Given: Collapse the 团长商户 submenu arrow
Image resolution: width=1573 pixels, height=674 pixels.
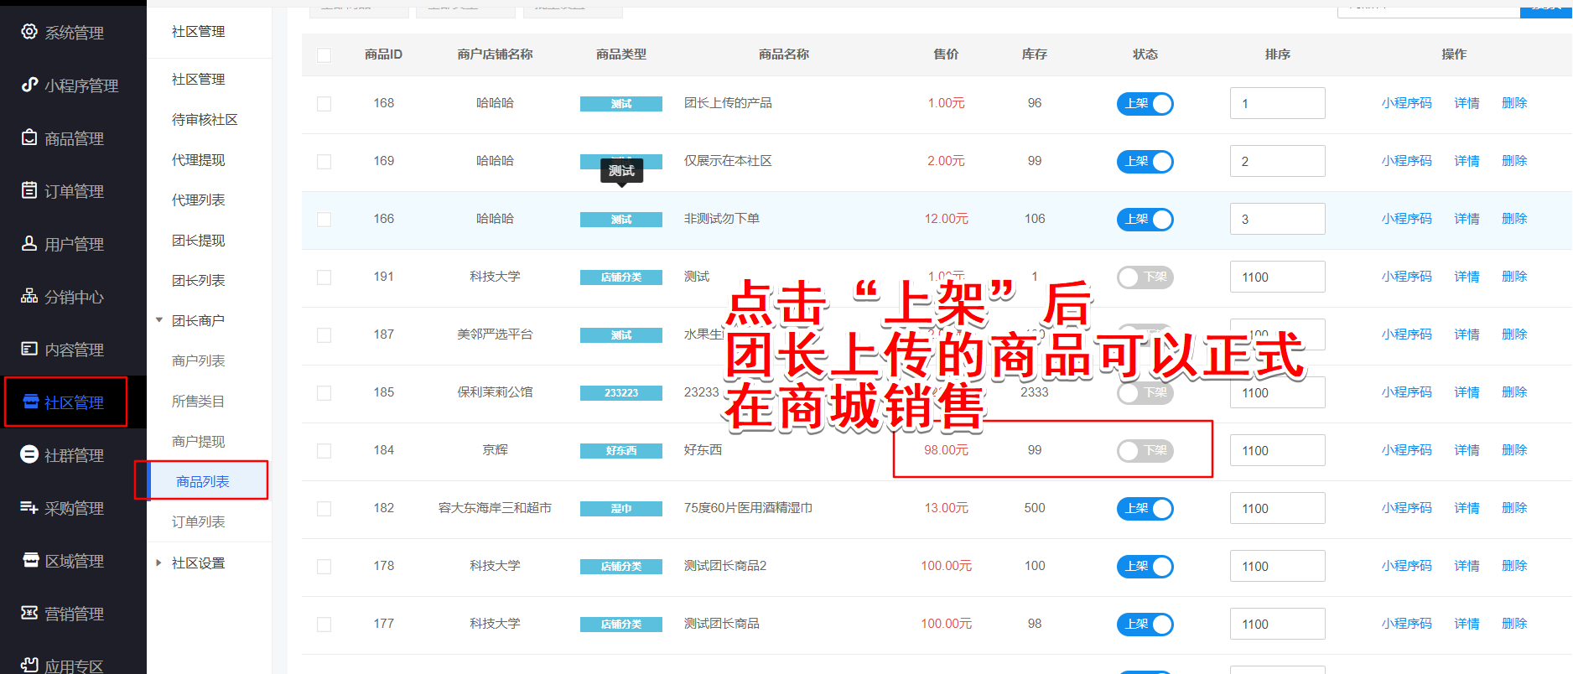Looking at the screenshot, I should click(x=159, y=320).
